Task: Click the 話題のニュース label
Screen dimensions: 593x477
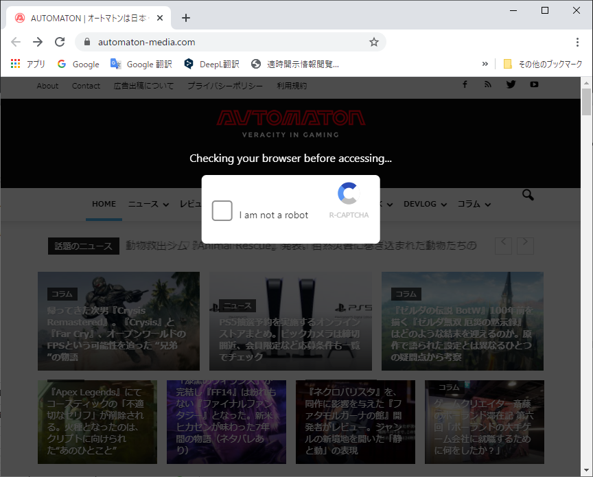Action: pyautogui.click(x=84, y=246)
